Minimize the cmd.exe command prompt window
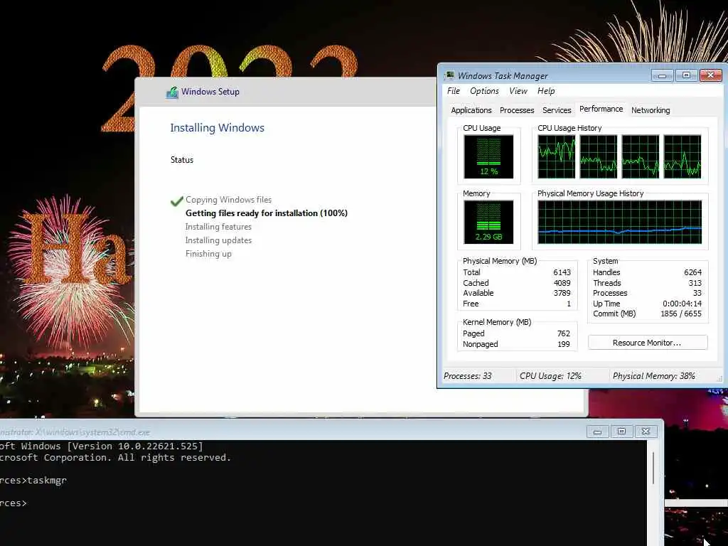Image resolution: width=728 pixels, height=546 pixels. 597,432
